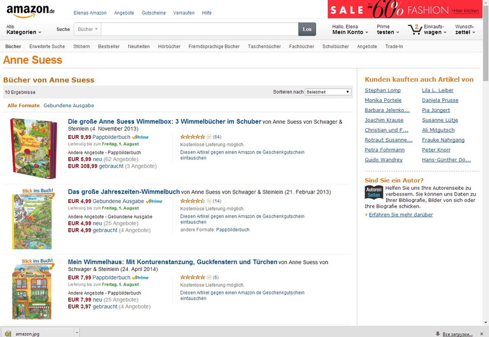Open the shopping cart icon
This screenshot has height=337, width=489.
tap(416, 29)
